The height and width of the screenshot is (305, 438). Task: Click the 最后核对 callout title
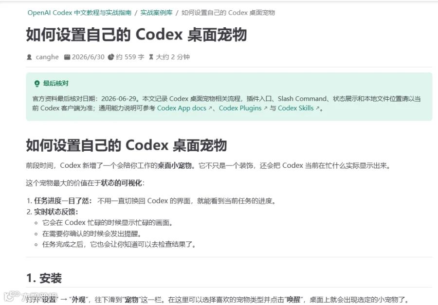tap(56, 83)
